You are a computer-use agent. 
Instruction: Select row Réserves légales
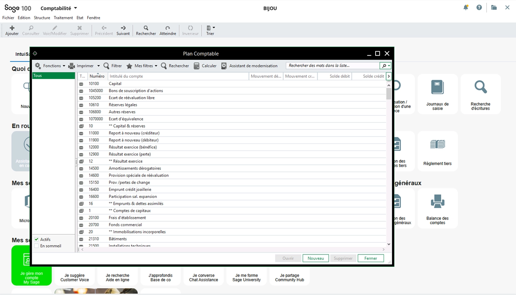click(232, 105)
